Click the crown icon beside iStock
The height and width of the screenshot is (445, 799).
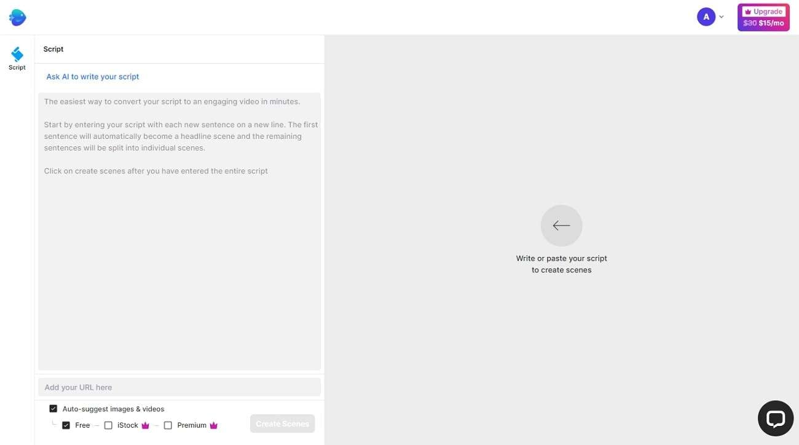(x=146, y=425)
